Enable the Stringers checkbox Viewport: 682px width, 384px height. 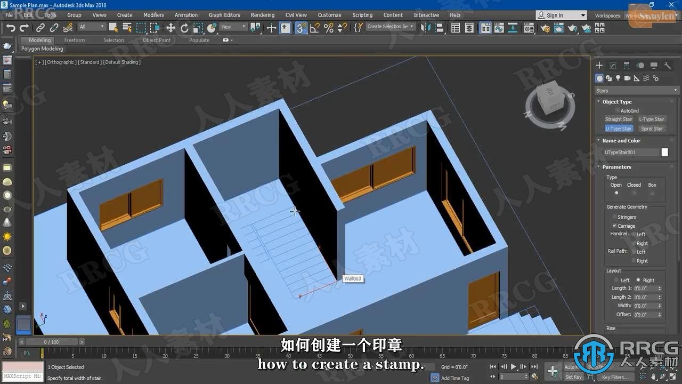(614, 217)
